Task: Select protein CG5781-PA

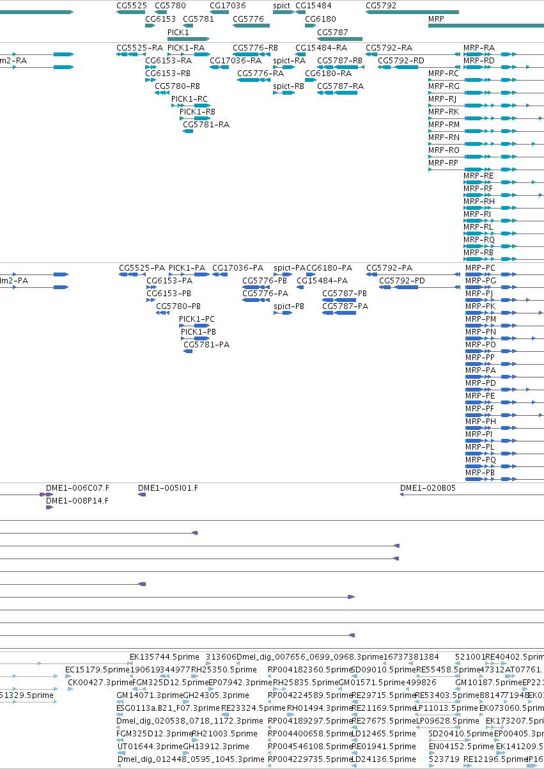Action: click(x=206, y=345)
